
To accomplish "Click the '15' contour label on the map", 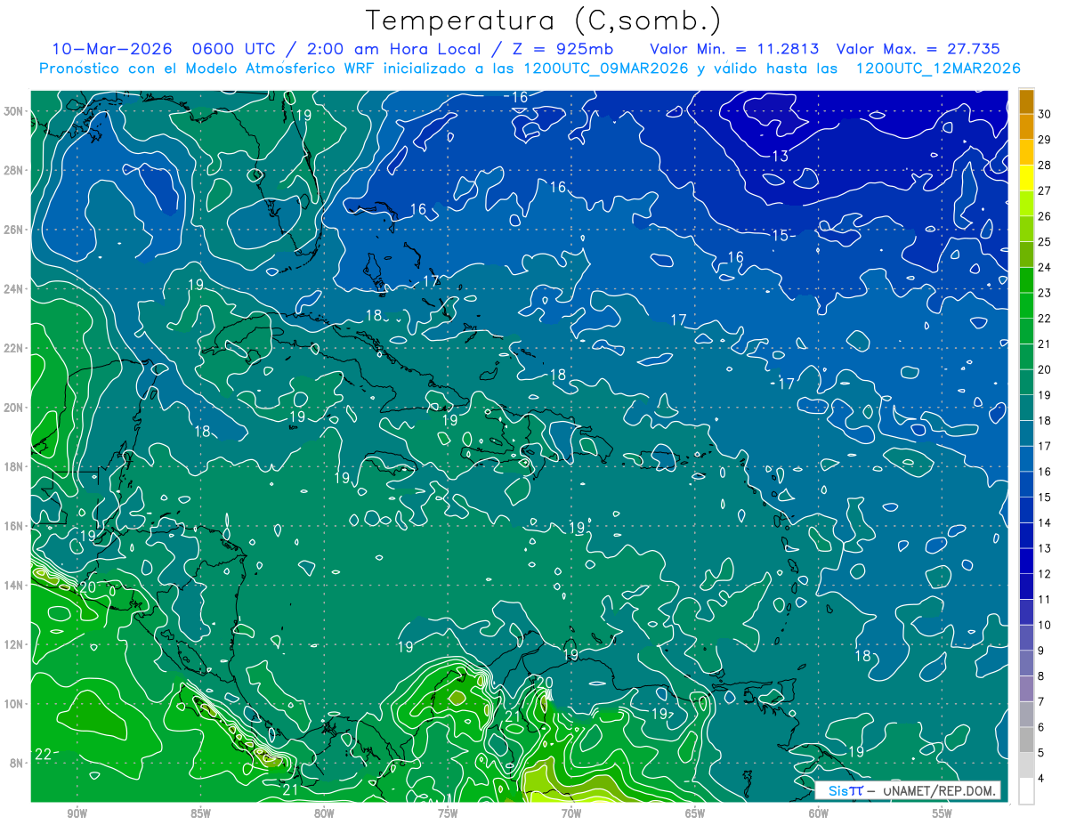I will (x=780, y=236).
